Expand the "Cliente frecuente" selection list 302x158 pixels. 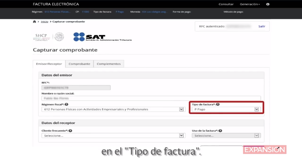(181, 135)
